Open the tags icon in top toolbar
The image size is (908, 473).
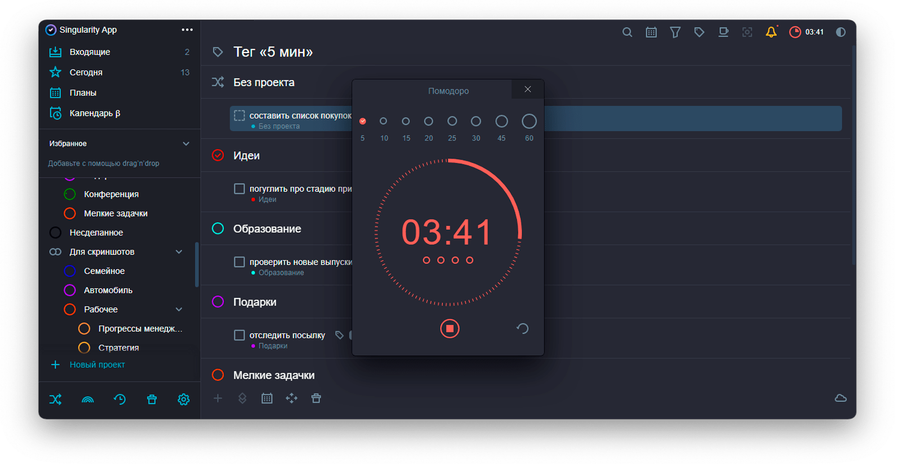(699, 32)
